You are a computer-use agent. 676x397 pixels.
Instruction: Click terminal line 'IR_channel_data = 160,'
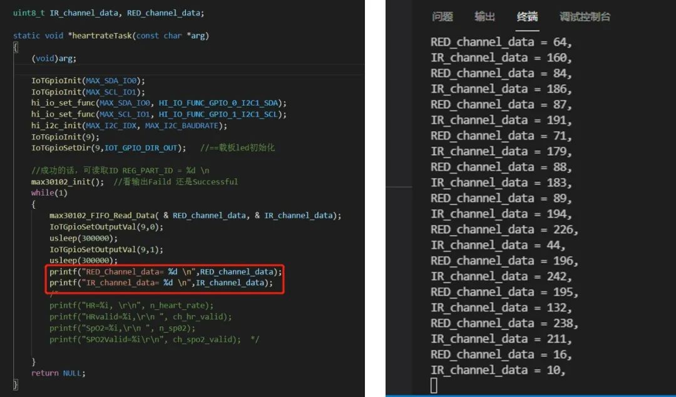point(501,58)
